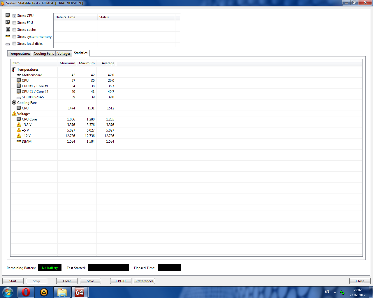Viewport: 373px width, 298px height.
Task: Select the ST31000528AS row label
Action: (33, 97)
